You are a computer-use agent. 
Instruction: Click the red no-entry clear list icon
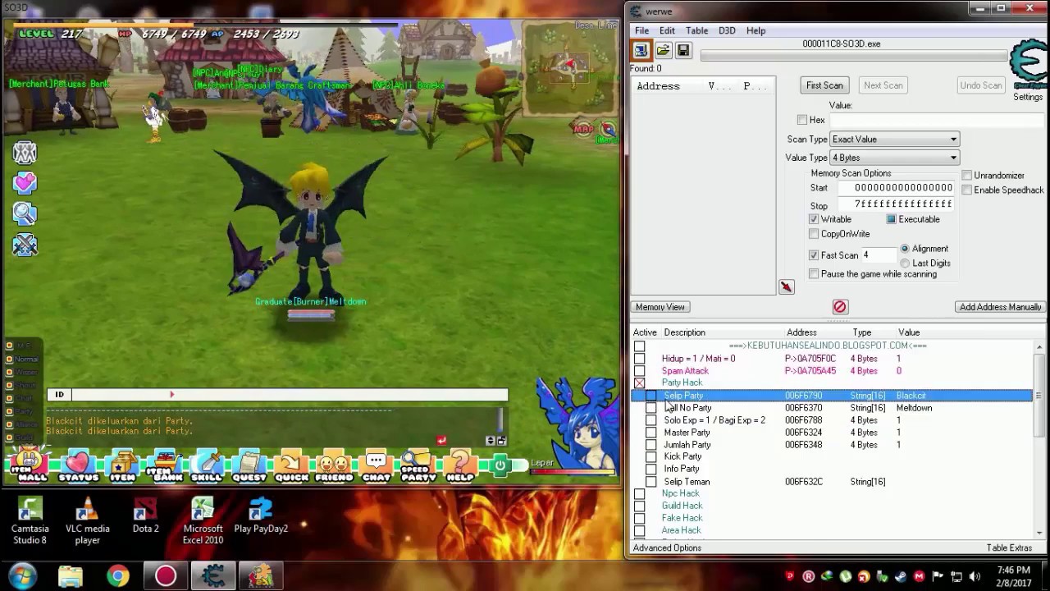click(x=840, y=307)
